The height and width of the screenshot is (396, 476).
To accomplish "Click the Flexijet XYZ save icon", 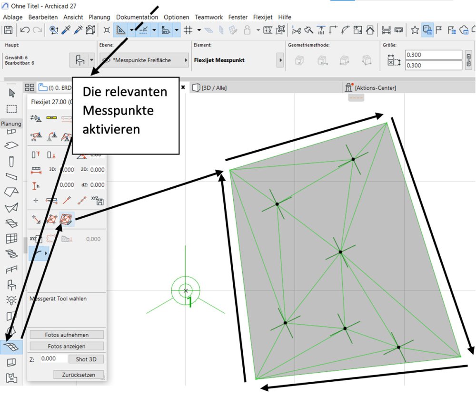I will tap(98, 200).
